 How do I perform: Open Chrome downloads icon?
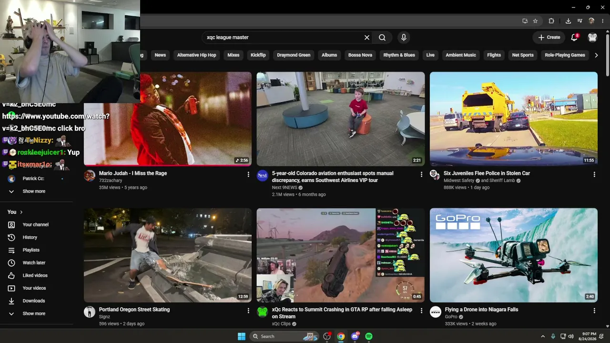pyautogui.click(x=568, y=21)
